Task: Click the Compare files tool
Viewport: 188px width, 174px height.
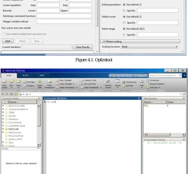Action: (29, 86)
